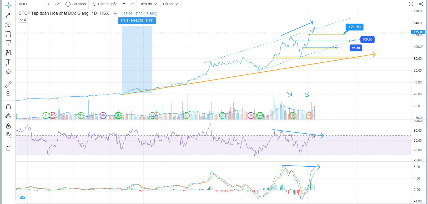Delete drawings with the trash icon

click(x=8, y=148)
